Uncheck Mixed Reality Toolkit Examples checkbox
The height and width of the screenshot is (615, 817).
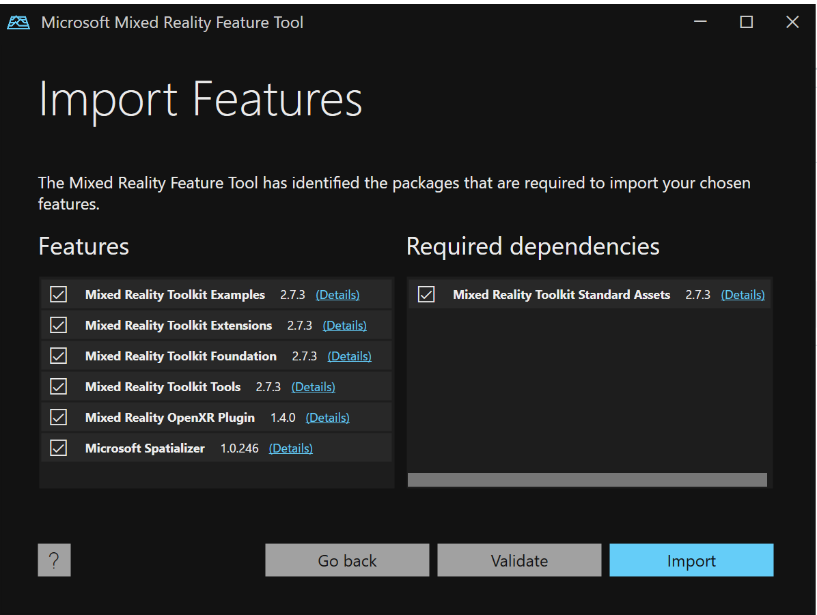pos(58,294)
